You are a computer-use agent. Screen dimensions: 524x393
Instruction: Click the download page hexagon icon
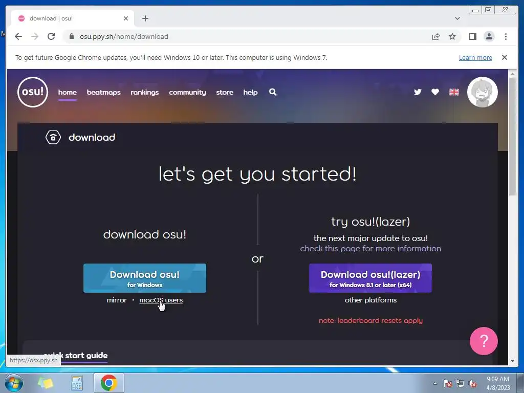pos(53,137)
